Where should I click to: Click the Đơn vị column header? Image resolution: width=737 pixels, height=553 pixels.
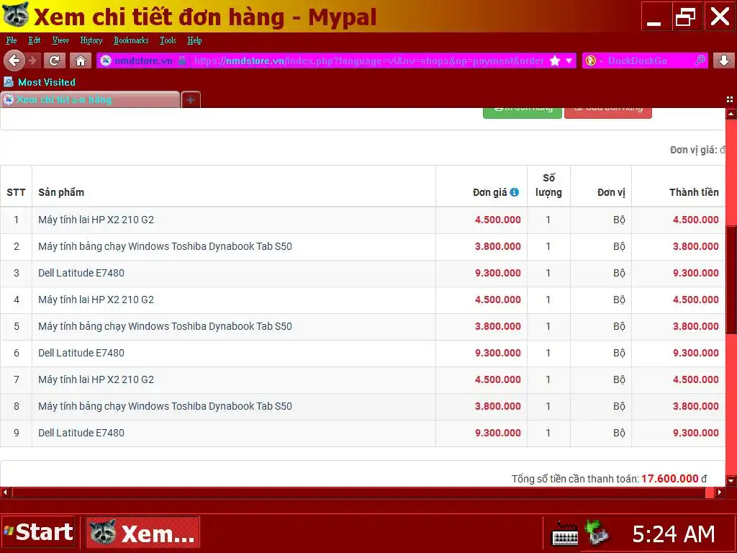tap(611, 192)
